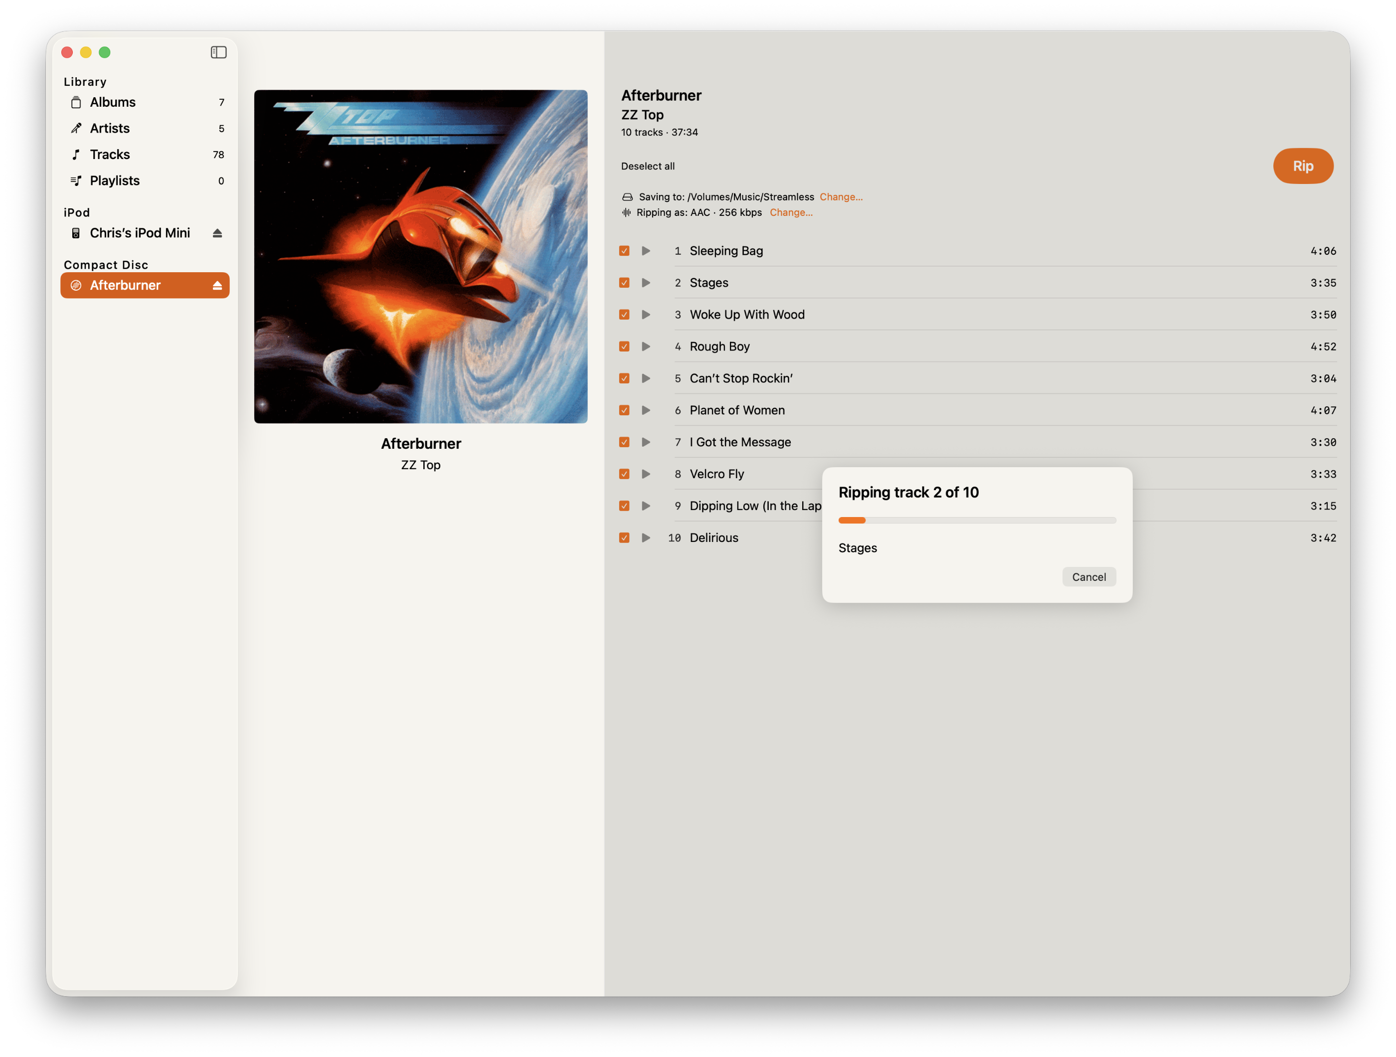This screenshot has width=1396, height=1057.
Task: Uncheck the Can't Stop Rockin' checkbox
Action: click(x=624, y=378)
